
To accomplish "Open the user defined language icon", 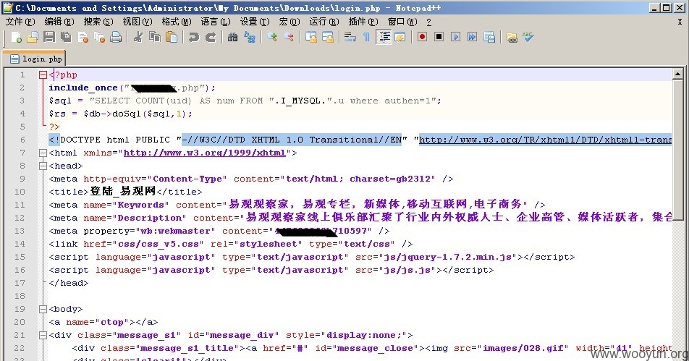I will point(400,38).
